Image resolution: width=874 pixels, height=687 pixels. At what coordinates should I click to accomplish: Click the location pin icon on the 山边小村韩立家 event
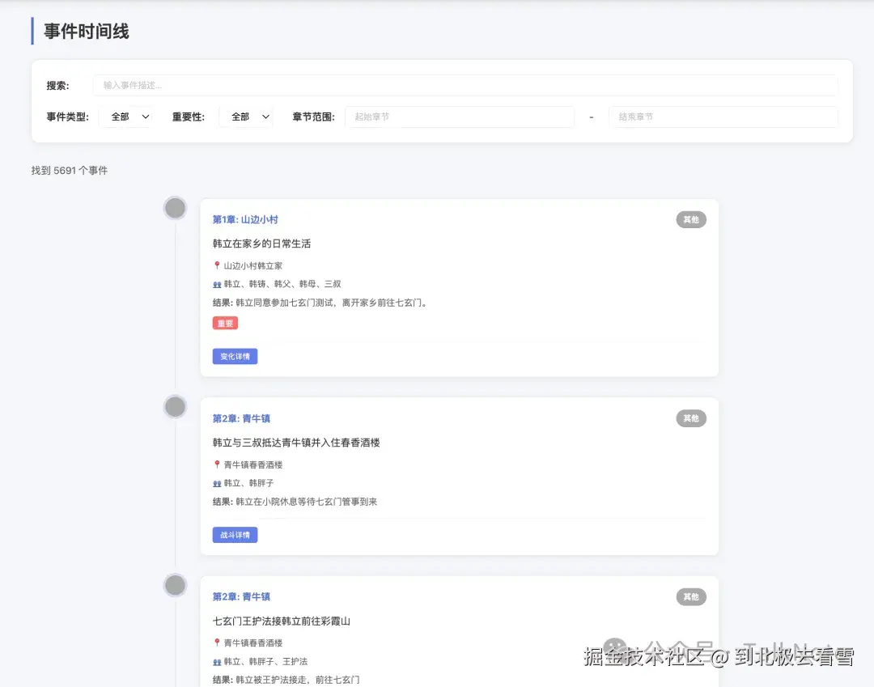point(215,265)
